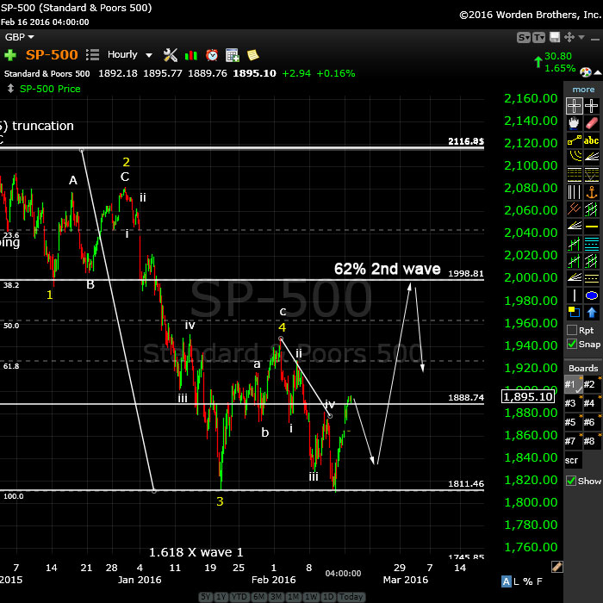Screen dimensions: 603x603
Task: Pick the solid yellow horizontal line tool
Action: point(592,227)
